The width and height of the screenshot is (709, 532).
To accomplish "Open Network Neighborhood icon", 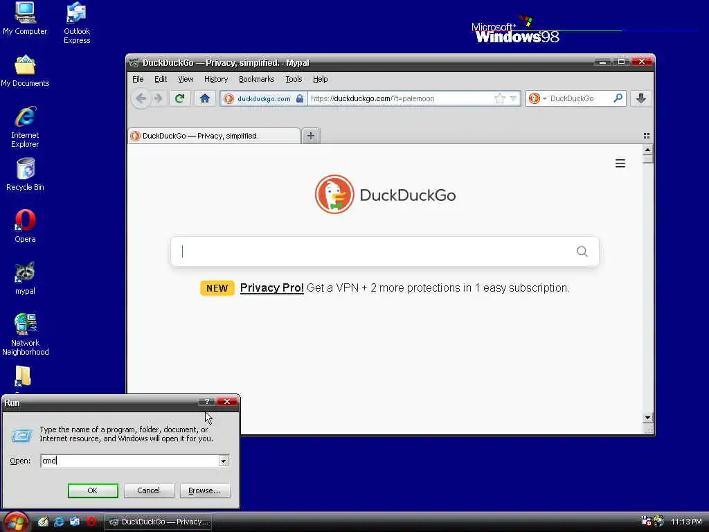I will coord(25,335).
